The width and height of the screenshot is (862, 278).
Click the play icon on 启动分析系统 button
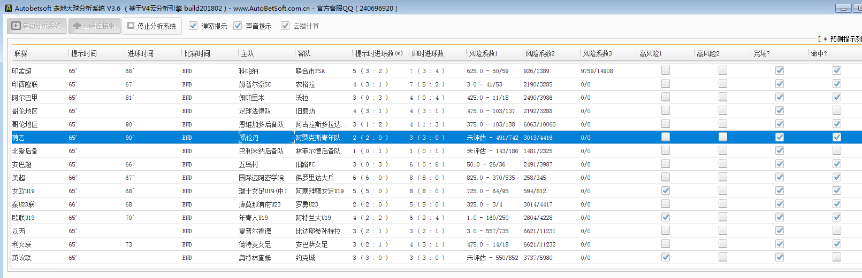pyautogui.click(x=16, y=26)
